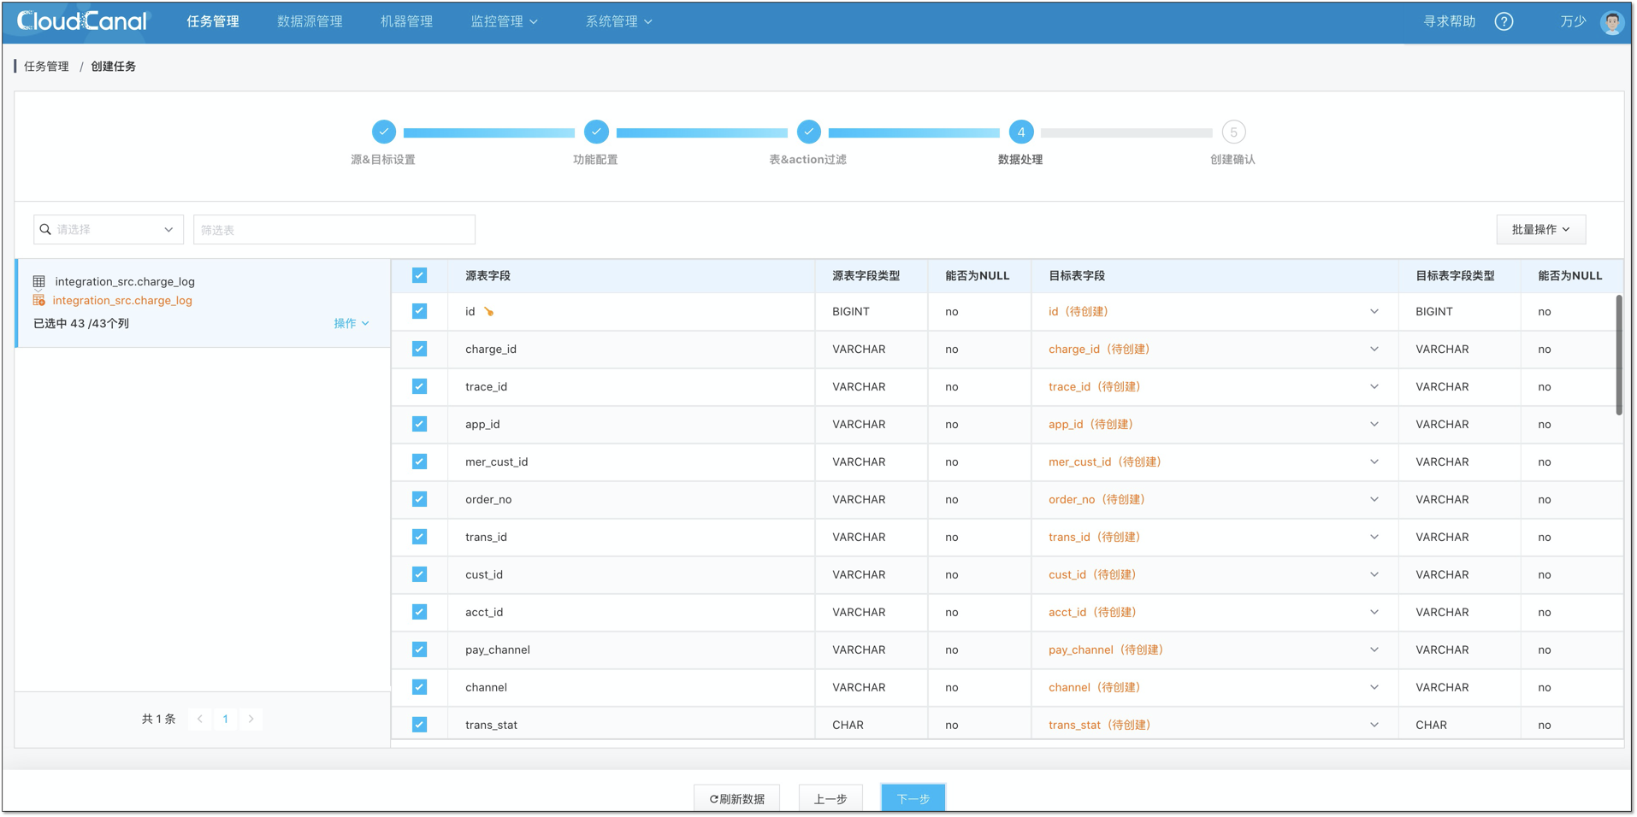Click the search magnifier icon
Image resolution: width=1637 pixels, height=817 pixels.
click(45, 229)
